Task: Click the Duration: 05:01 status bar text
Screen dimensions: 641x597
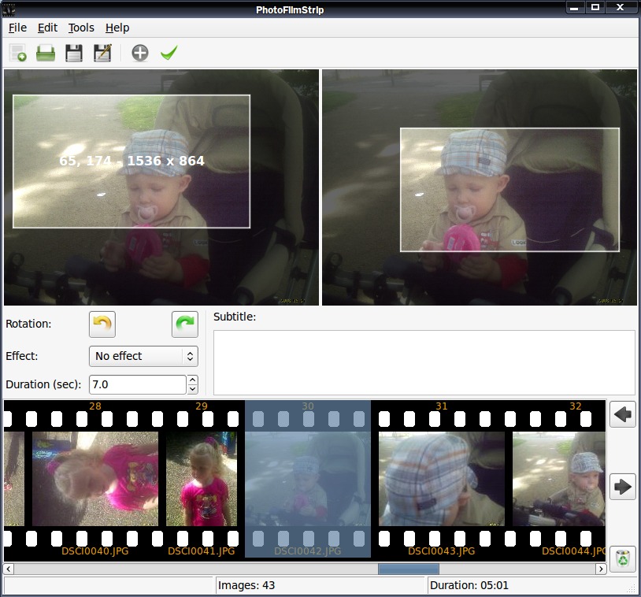Action: [x=469, y=585]
